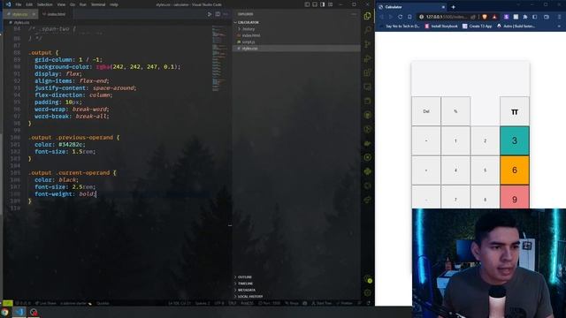Open the browser main menu icon
This screenshot has width=566, height=318.
click(560, 17)
